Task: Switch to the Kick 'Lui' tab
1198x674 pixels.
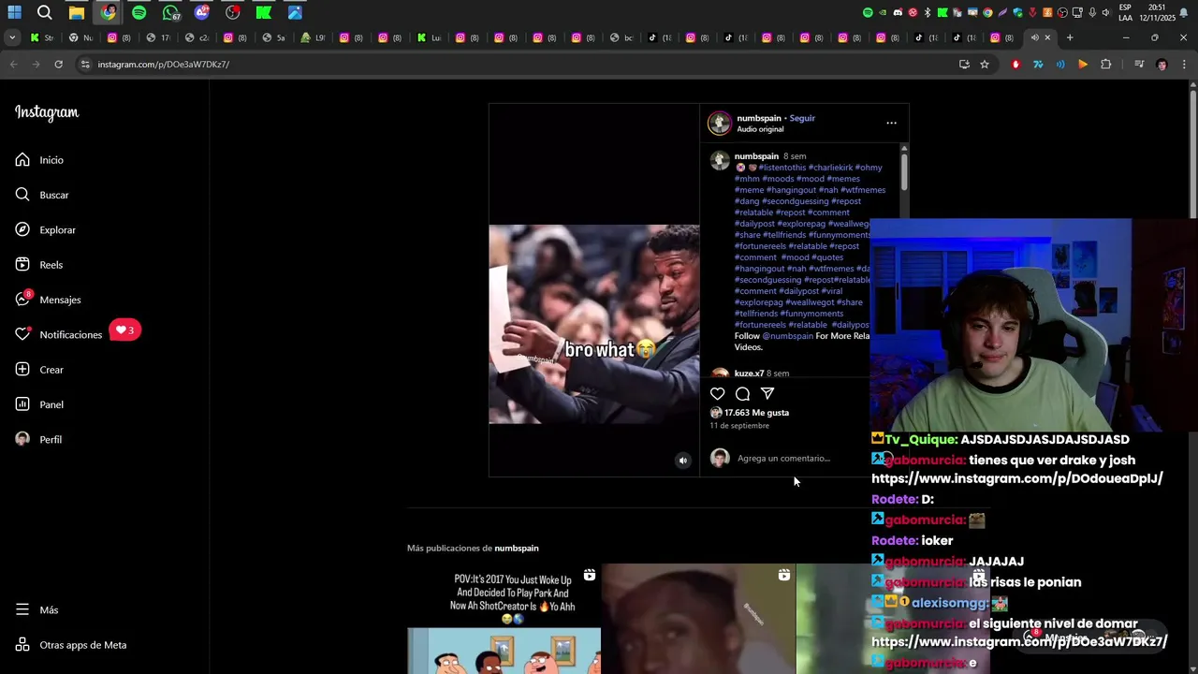Action: click(x=429, y=37)
